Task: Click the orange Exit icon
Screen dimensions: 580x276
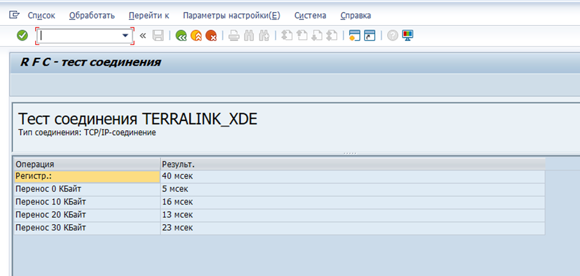Action: point(196,36)
